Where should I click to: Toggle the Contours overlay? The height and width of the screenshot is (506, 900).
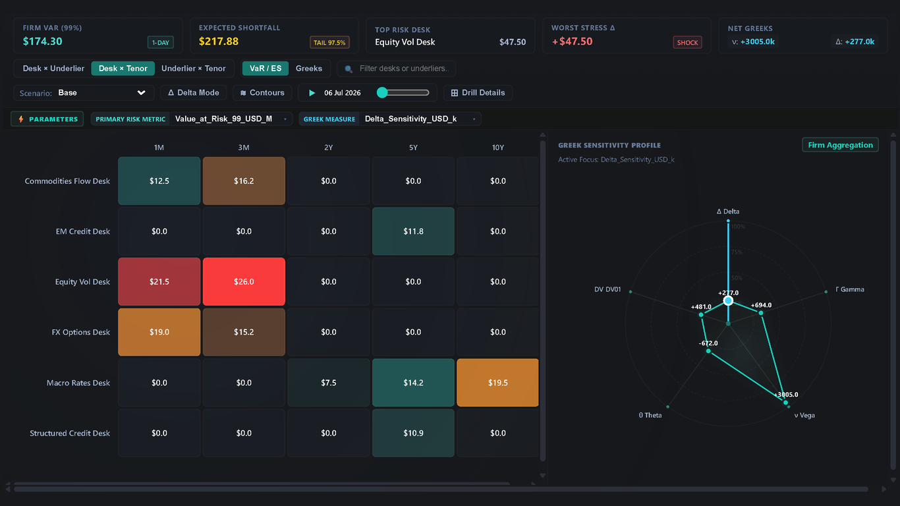(262, 93)
